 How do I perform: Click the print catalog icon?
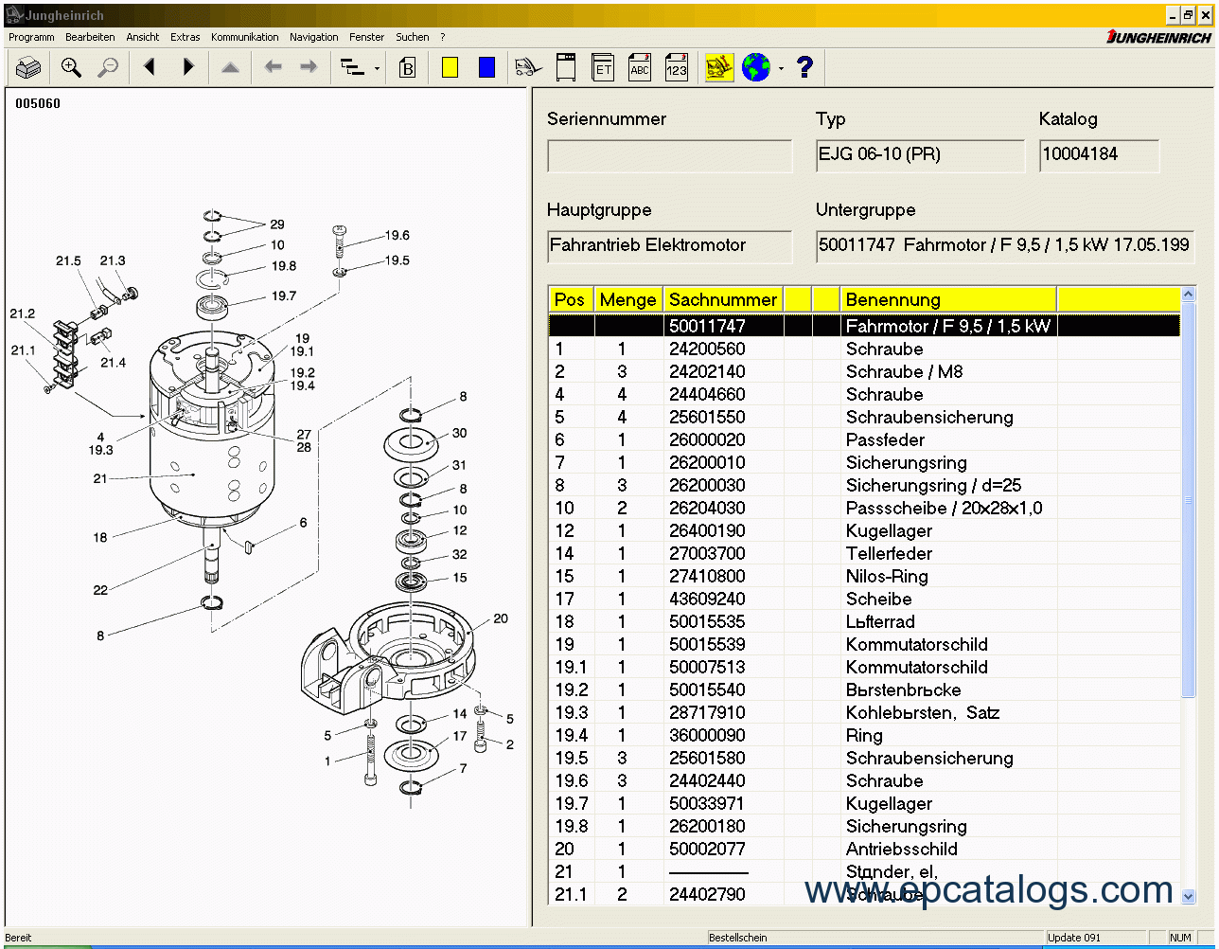click(27, 67)
